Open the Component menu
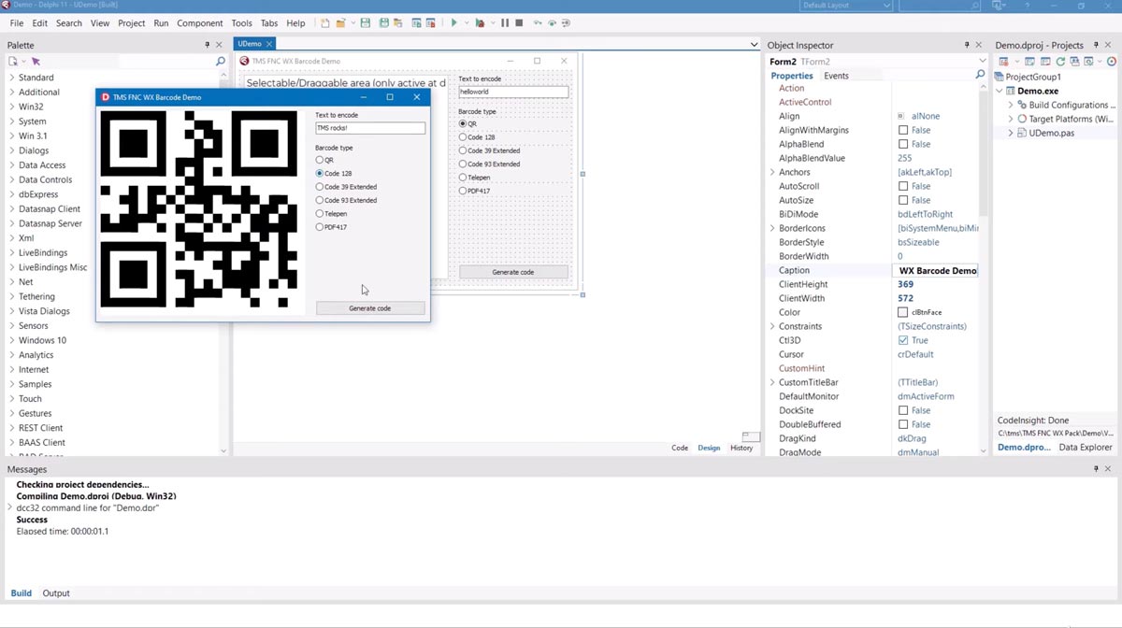This screenshot has height=628, width=1122. (x=199, y=22)
